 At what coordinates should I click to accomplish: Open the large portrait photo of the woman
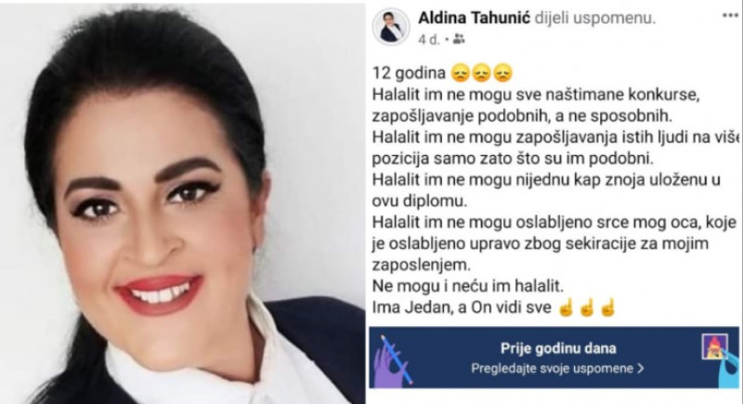coord(182,202)
